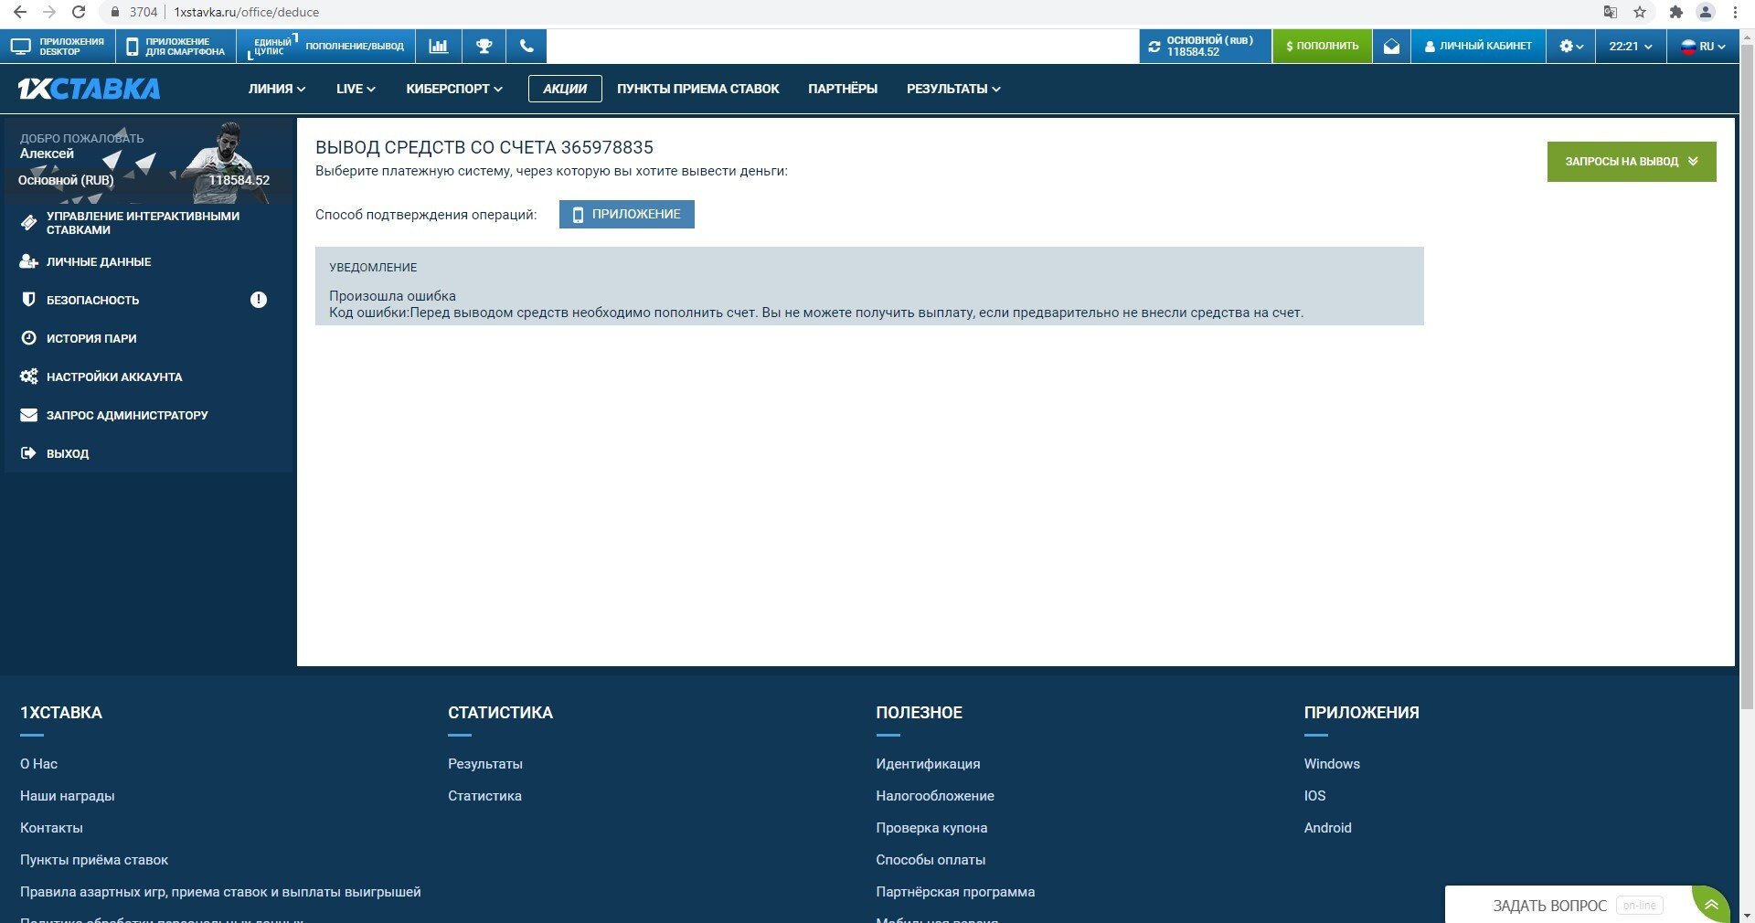Select the Приложение confirmation method button
Viewport: 1755px width, 923px height.
[x=627, y=215]
